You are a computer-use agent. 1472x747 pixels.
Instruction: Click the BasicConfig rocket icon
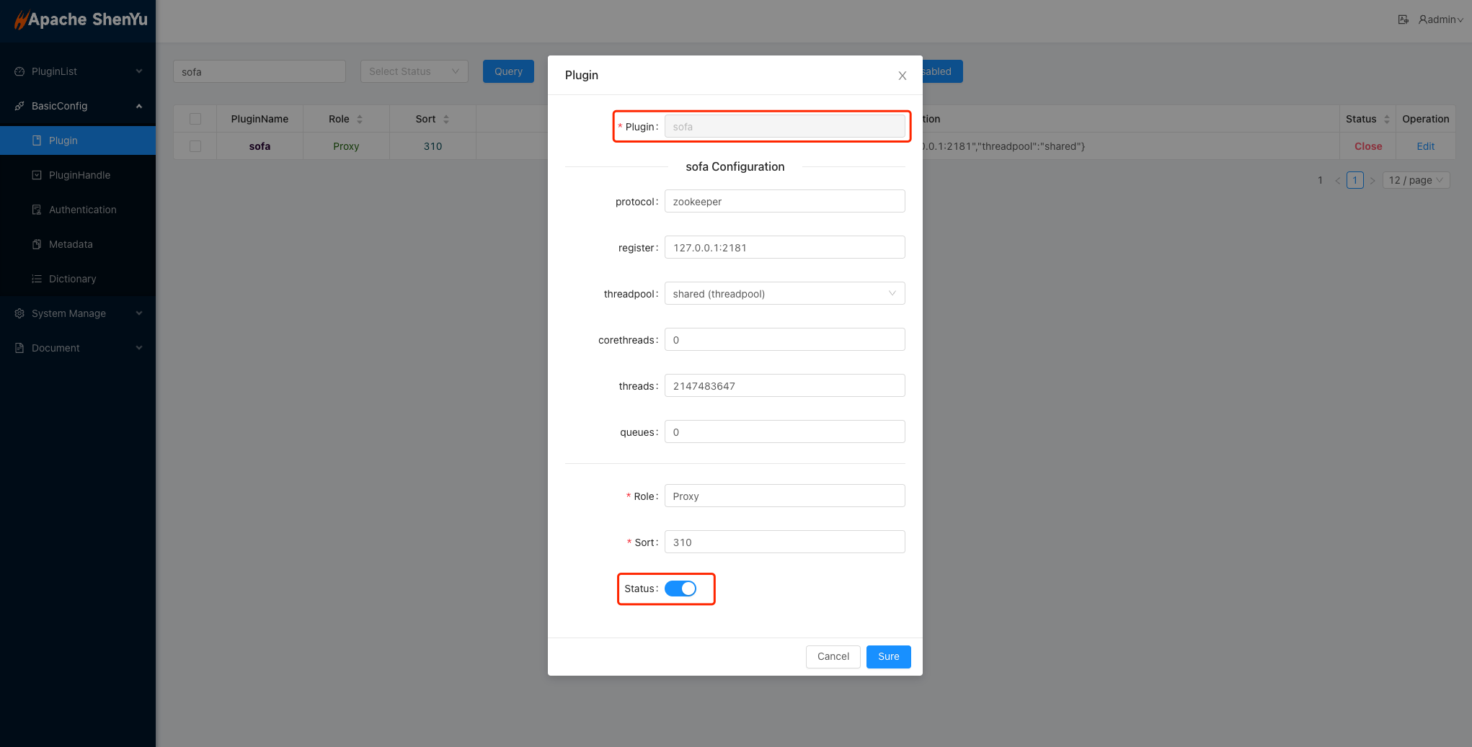[19, 106]
